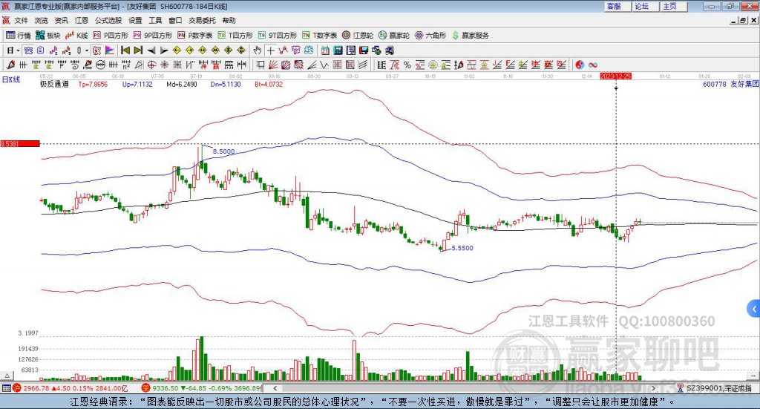Open the calculator icon
Screen dimensions: 760x409
[x=338, y=50]
